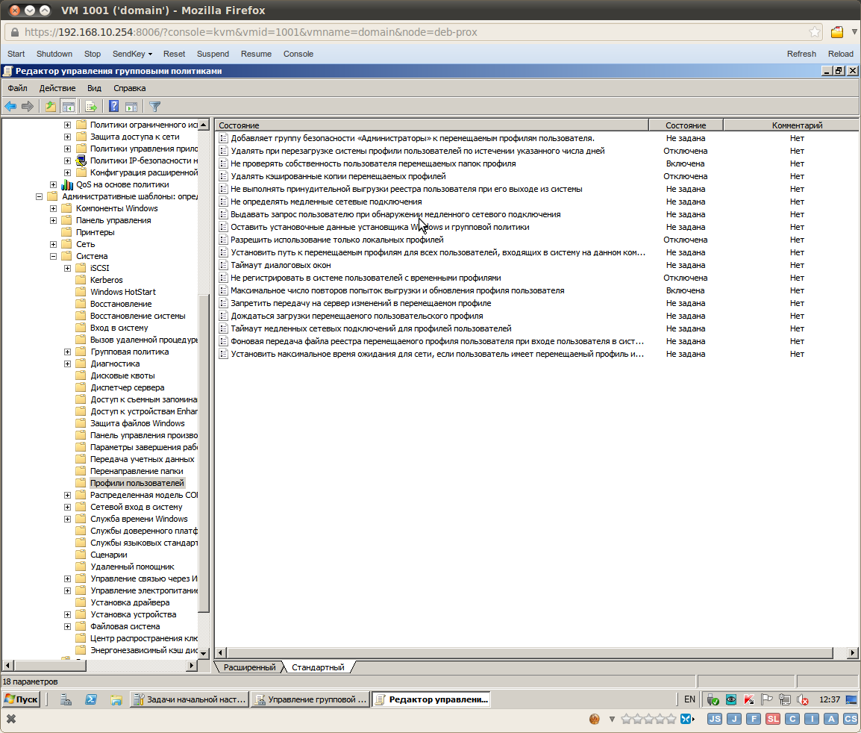Switch to Управление групповой политикой taskbar window
The width and height of the screenshot is (861, 733).
pos(311,699)
